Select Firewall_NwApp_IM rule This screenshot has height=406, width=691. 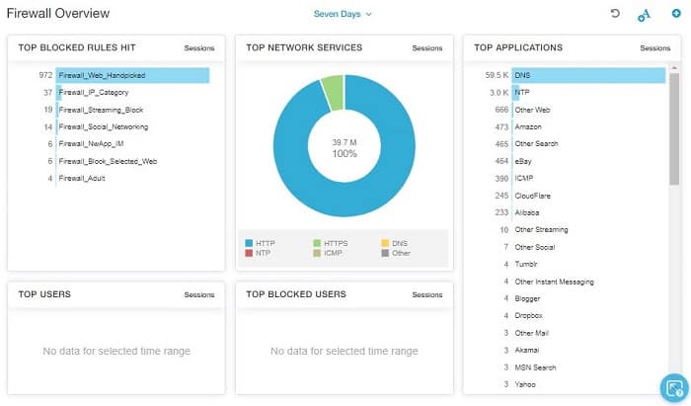pyautogui.click(x=91, y=143)
